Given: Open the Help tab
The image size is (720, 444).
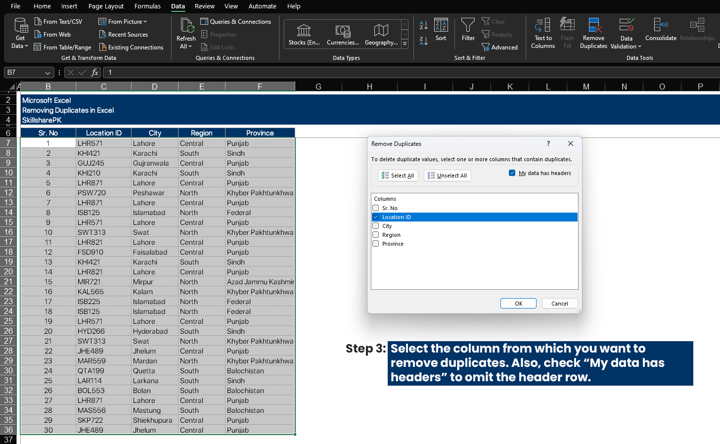Looking at the screenshot, I should click(x=294, y=6).
